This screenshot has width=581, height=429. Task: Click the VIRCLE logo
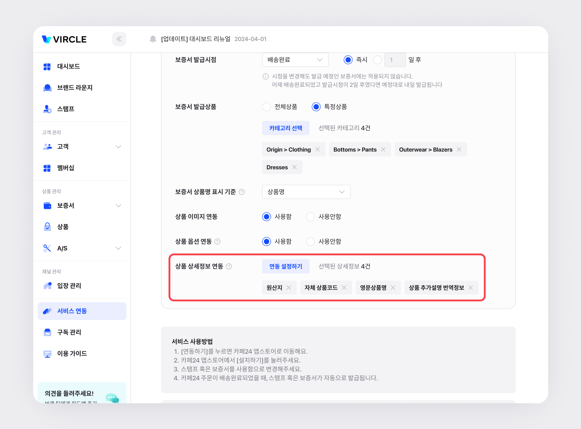click(x=64, y=39)
